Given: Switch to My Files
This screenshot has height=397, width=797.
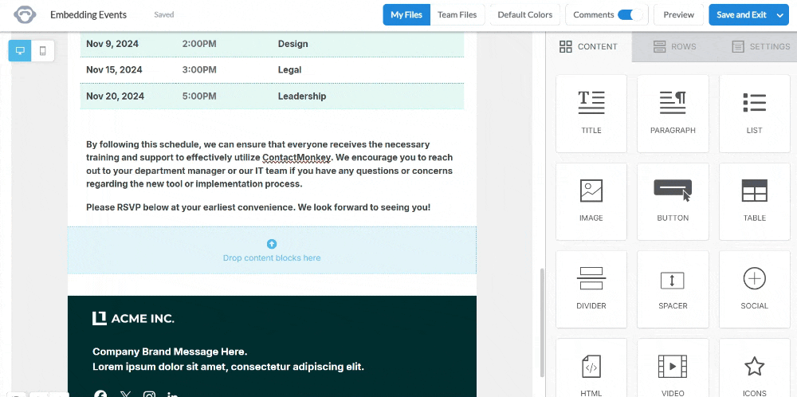Looking at the screenshot, I should tap(406, 14).
